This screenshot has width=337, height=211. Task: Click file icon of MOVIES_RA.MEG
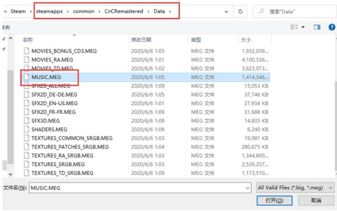coord(26,59)
